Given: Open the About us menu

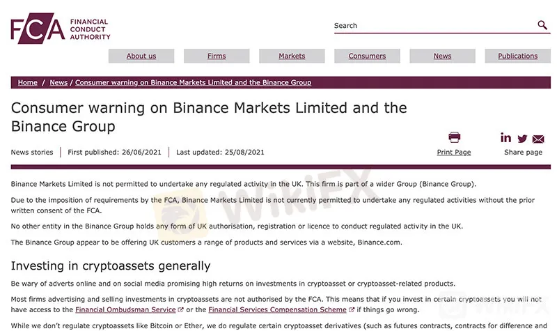Looking at the screenshot, I should click(141, 56).
